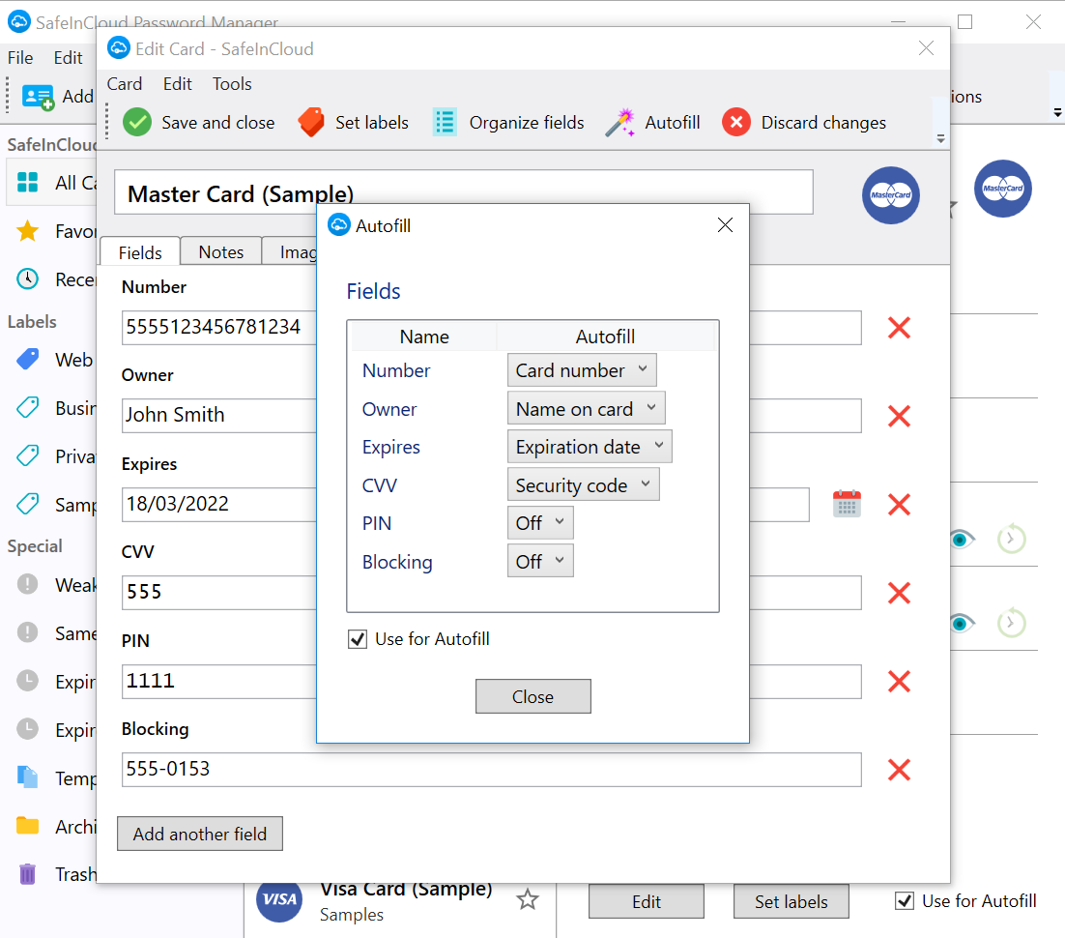This screenshot has width=1065, height=938.
Task: Delete the CVV field with red X
Action: click(900, 593)
